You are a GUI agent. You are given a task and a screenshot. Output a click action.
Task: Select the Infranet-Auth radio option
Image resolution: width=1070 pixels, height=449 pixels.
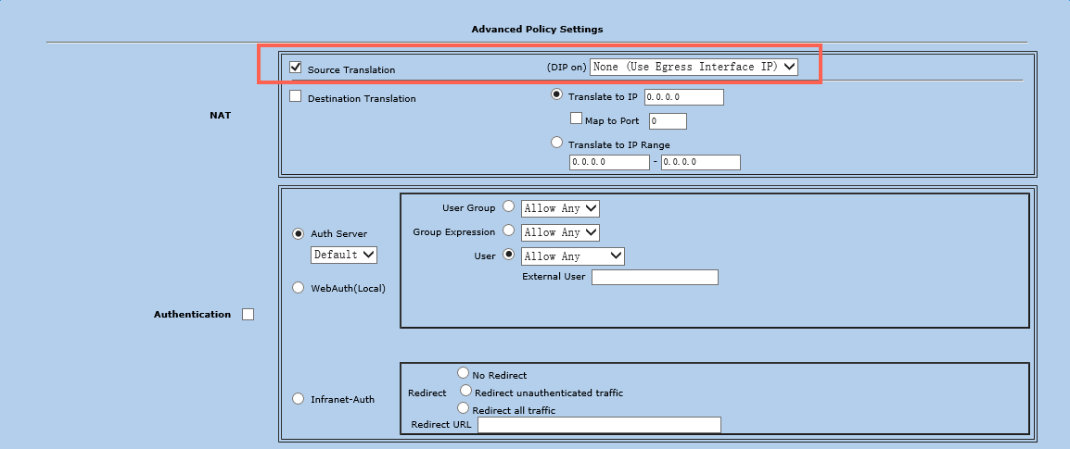[x=299, y=399]
